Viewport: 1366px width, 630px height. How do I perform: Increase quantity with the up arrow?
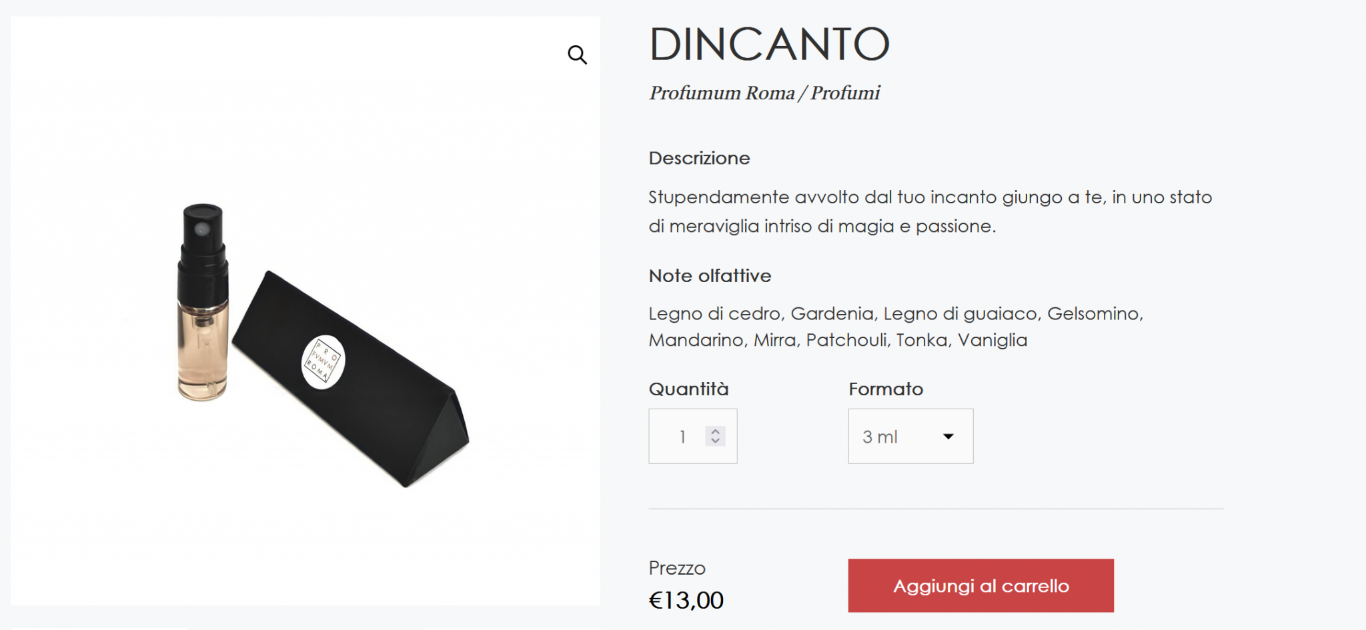click(715, 431)
